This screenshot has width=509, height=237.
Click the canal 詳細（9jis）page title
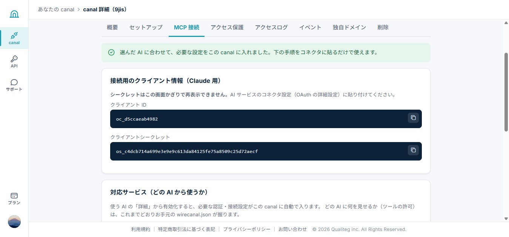coord(106,9)
